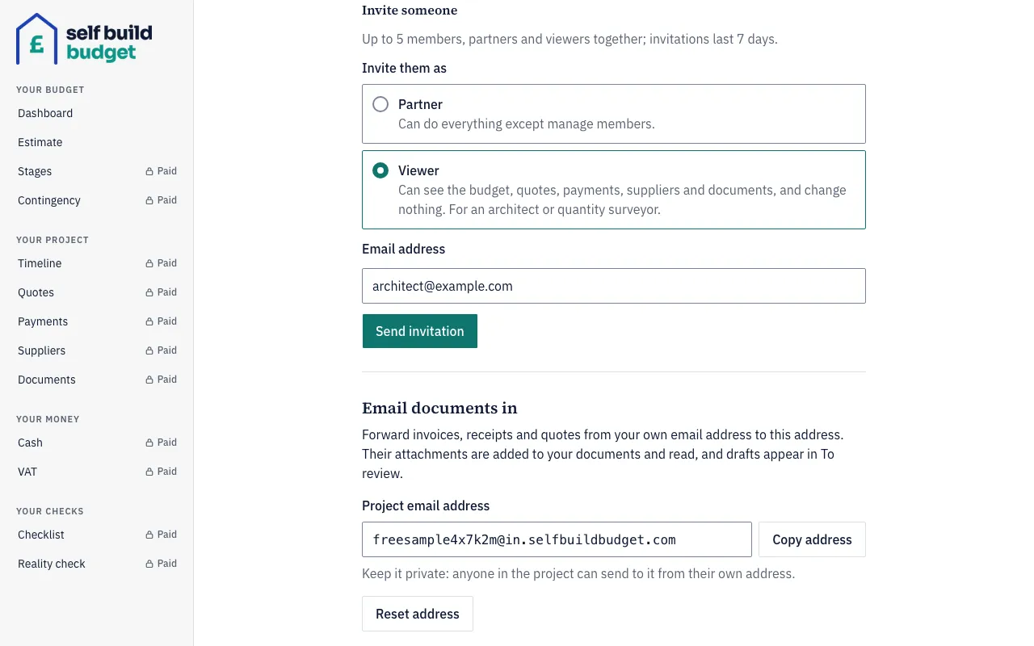
Task: Open the VAT page
Action: coord(97,472)
